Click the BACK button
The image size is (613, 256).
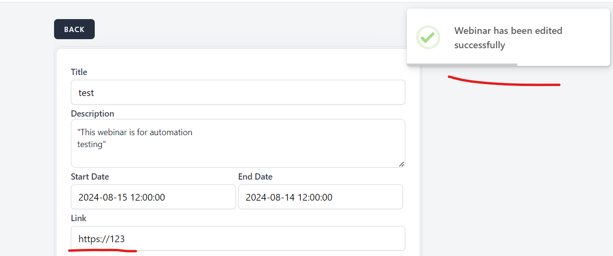74,29
